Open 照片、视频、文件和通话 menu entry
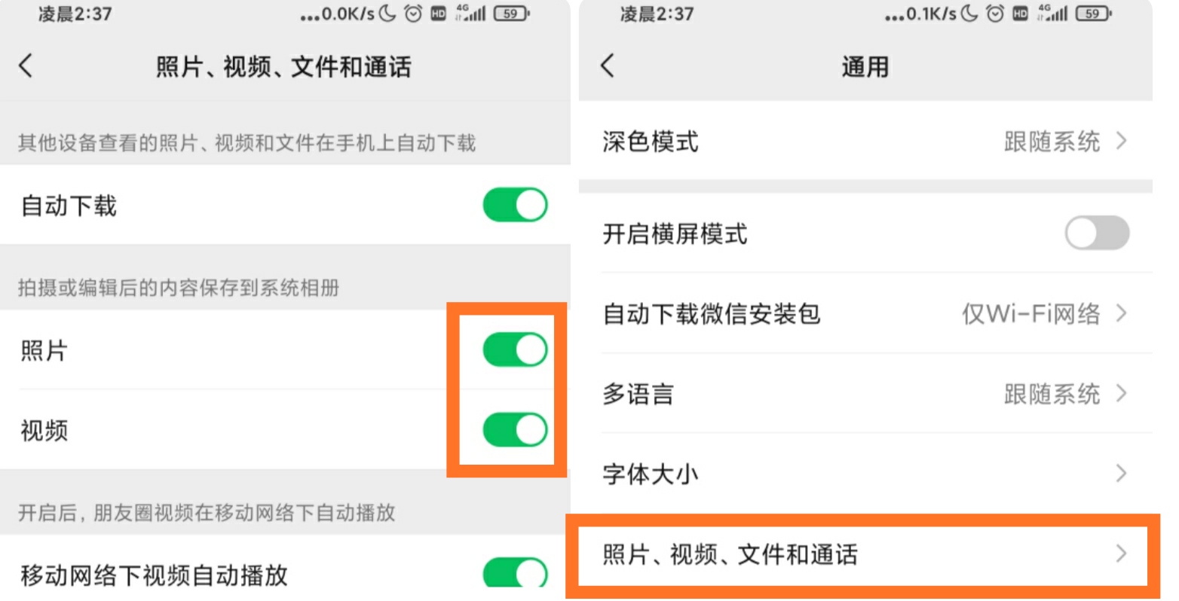 865,554
